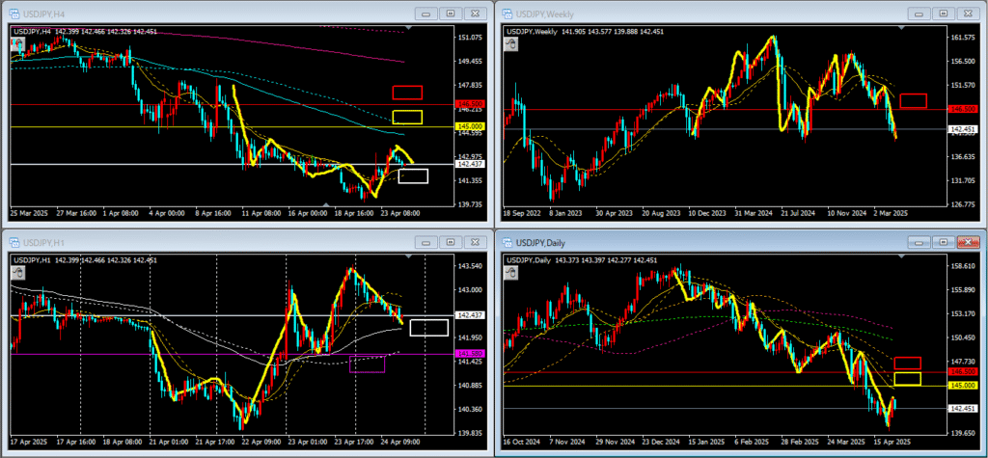Close the USDJPY,H1 chart window
988x458 pixels.
coord(476,243)
